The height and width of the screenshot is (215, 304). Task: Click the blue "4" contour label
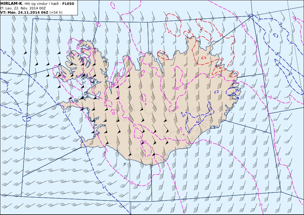coord(7,83)
